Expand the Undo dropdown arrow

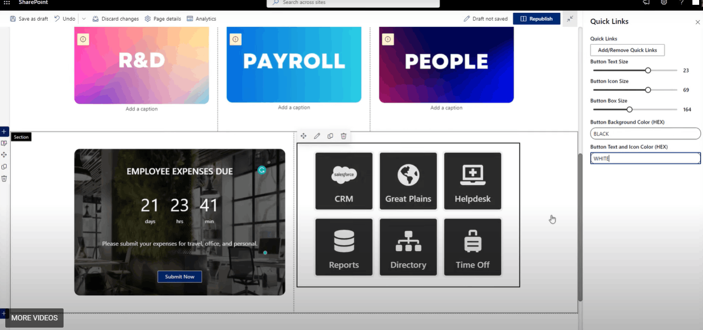[84, 19]
